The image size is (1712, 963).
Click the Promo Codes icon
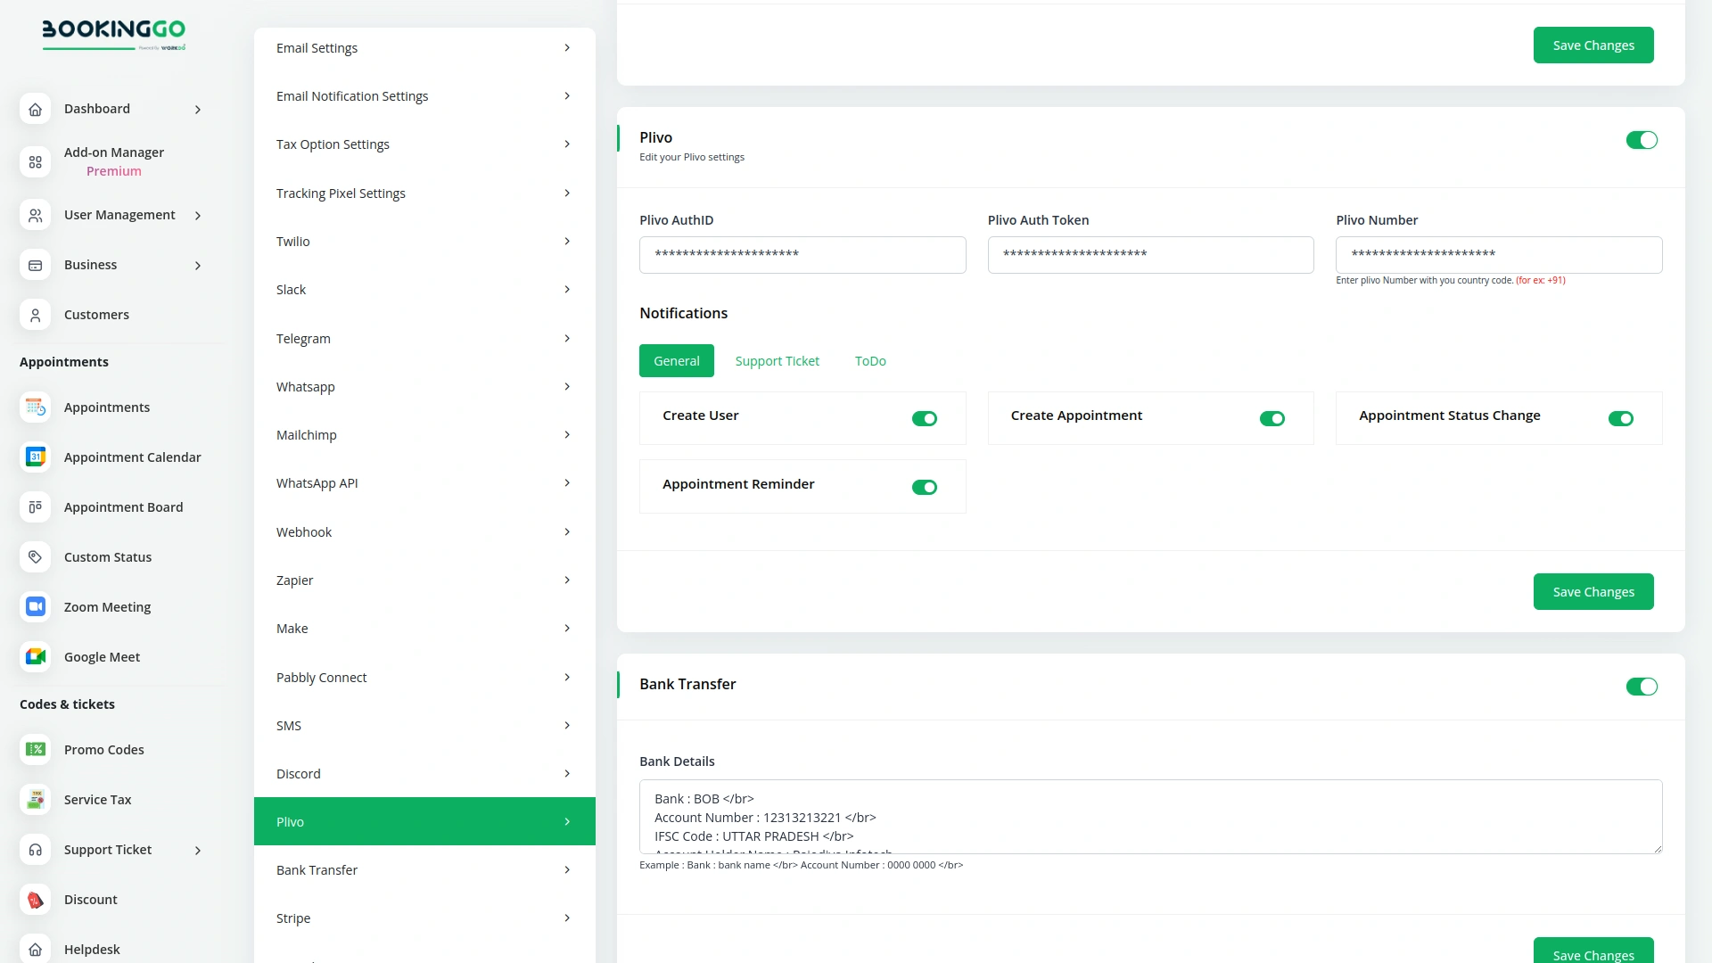[x=35, y=749]
